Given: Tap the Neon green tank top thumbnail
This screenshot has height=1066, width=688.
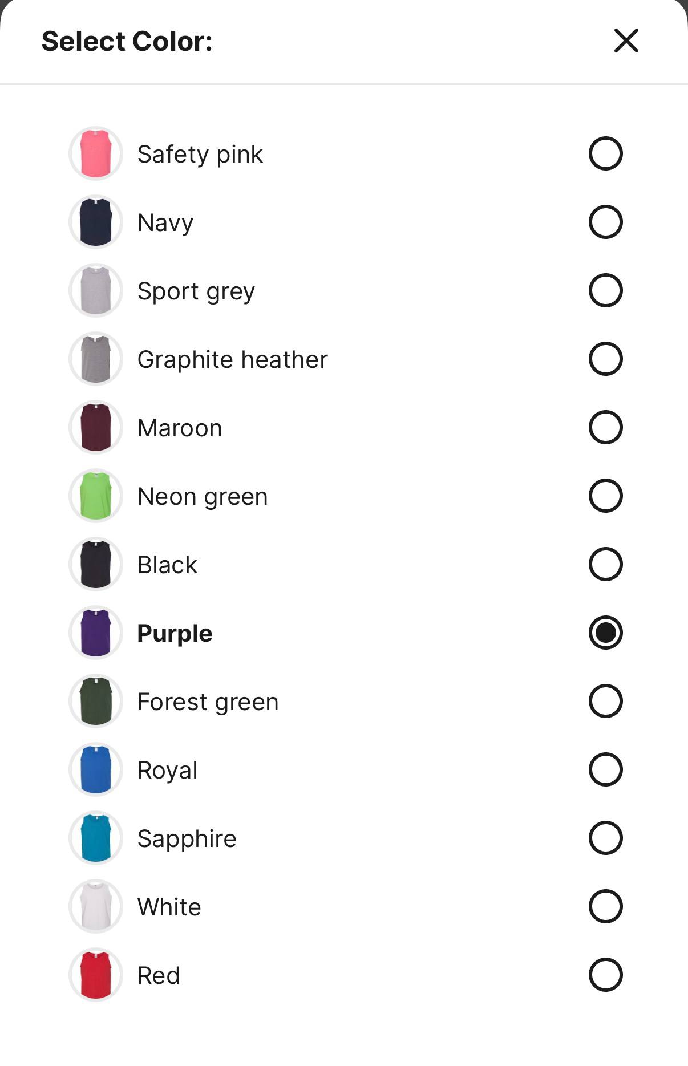Looking at the screenshot, I should (x=96, y=496).
